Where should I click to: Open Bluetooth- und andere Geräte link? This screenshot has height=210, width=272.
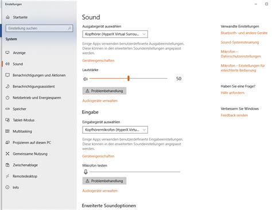click(x=244, y=33)
